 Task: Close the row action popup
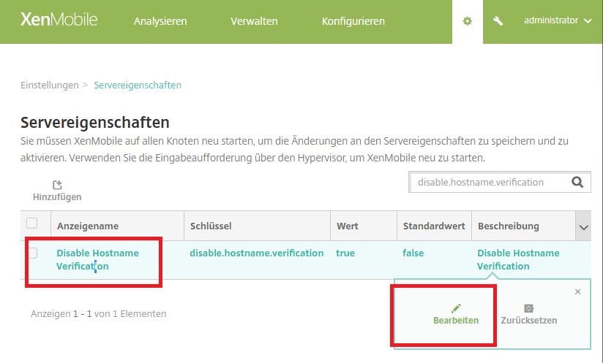click(577, 291)
